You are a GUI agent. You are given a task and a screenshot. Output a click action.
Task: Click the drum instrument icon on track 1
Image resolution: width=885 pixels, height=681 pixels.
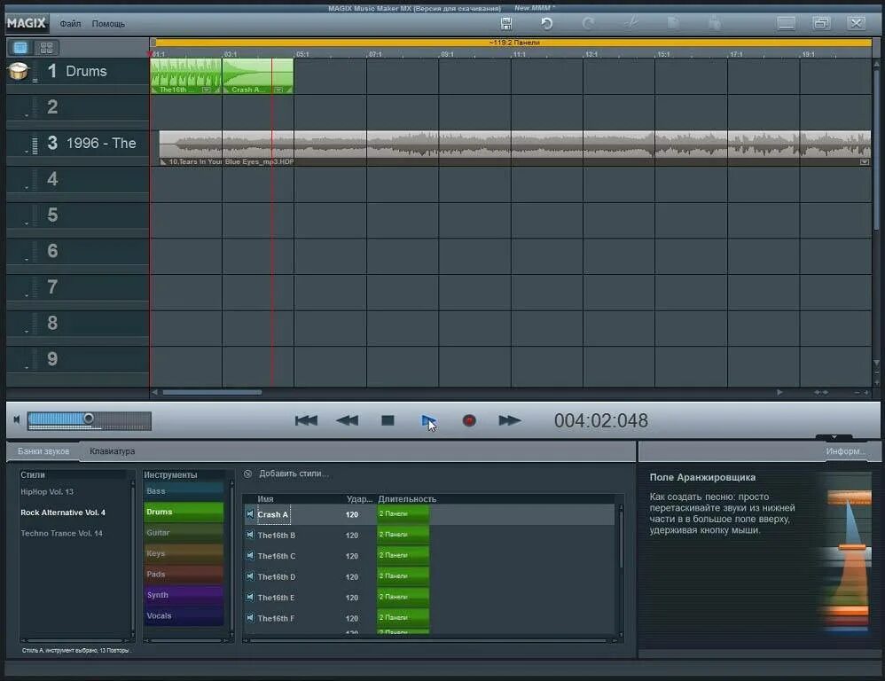[18, 71]
